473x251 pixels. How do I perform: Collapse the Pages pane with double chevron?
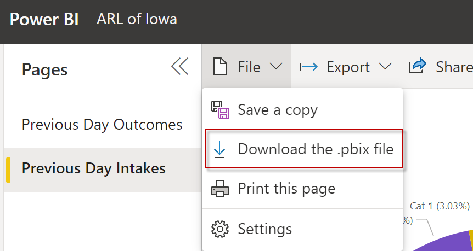179,66
